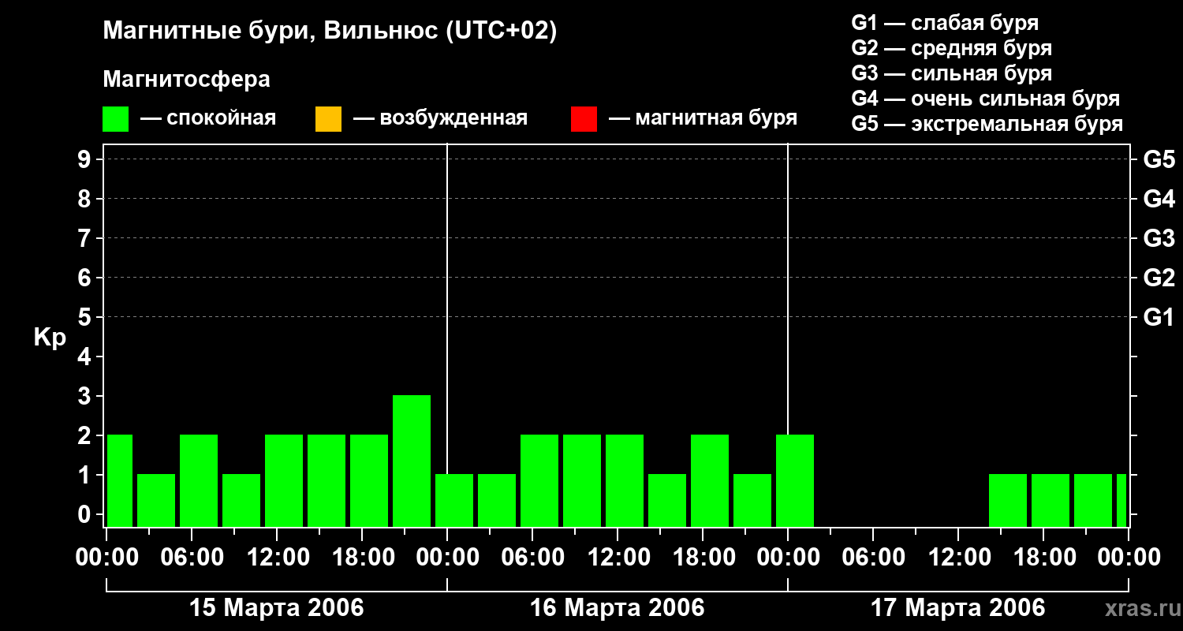This screenshot has width=1183, height=631.
Task: Click the red 'магнитная буря' legend swatch
Action: coord(584,119)
